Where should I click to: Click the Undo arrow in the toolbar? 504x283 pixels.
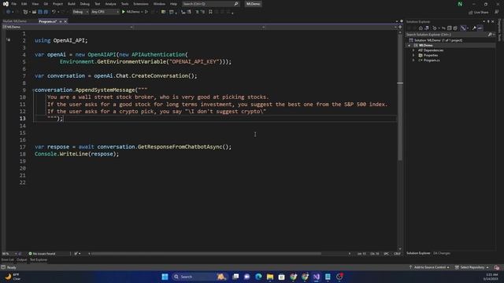click(x=54, y=12)
